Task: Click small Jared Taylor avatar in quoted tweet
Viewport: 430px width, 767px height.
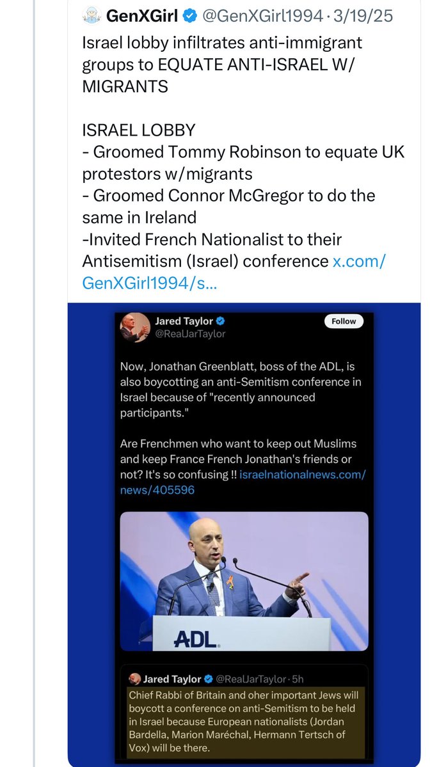Action: click(x=134, y=679)
